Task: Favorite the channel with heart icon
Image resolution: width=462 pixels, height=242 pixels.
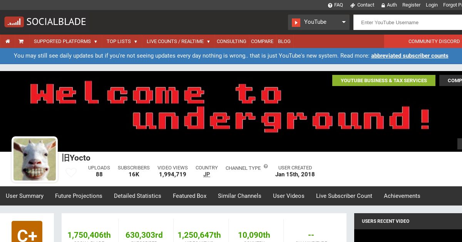Action: point(71,172)
